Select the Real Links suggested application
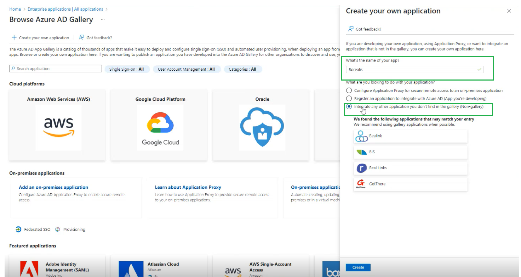The width and height of the screenshot is (521, 277). (411, 168)
